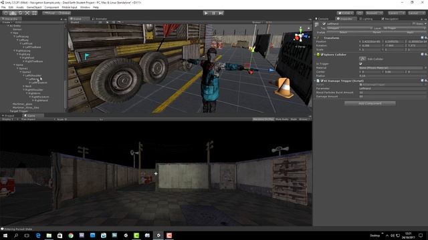The height and width of the screenshot is (240, 428).
Task: Select the Move tool in toolbar
Action: tap(13, 13)
